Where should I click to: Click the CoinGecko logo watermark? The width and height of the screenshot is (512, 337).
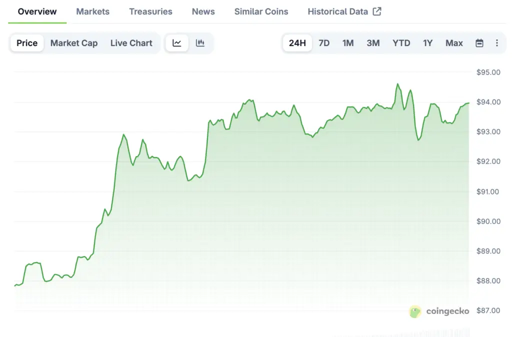[x=439, y=311]
